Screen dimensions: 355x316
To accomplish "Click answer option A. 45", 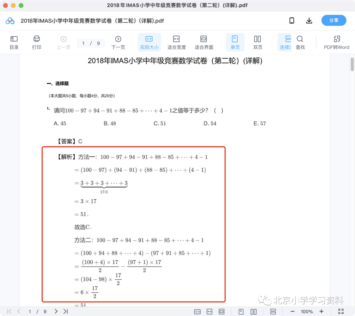I will [60, 124].
